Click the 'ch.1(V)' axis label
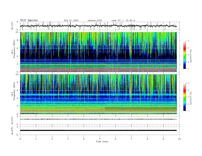 pos(12,26)
